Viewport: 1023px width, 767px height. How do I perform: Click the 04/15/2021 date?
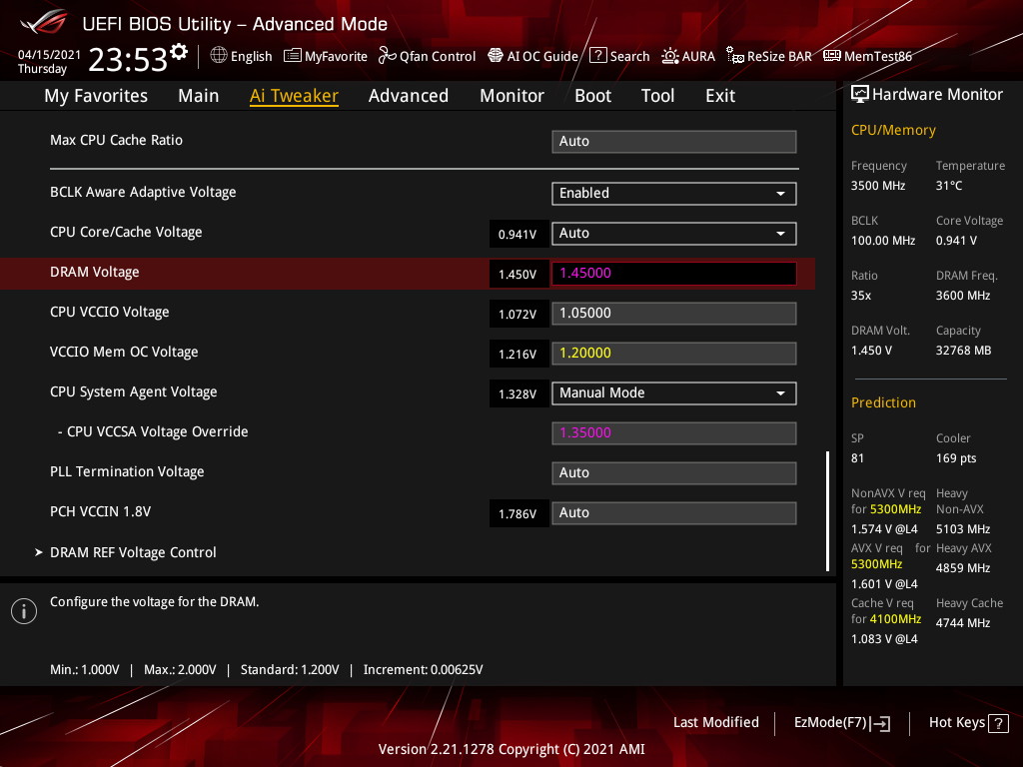[x=49, y=55]
